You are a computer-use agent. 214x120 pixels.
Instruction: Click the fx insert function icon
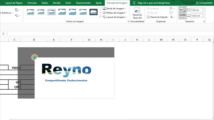(x=3, y=33)
